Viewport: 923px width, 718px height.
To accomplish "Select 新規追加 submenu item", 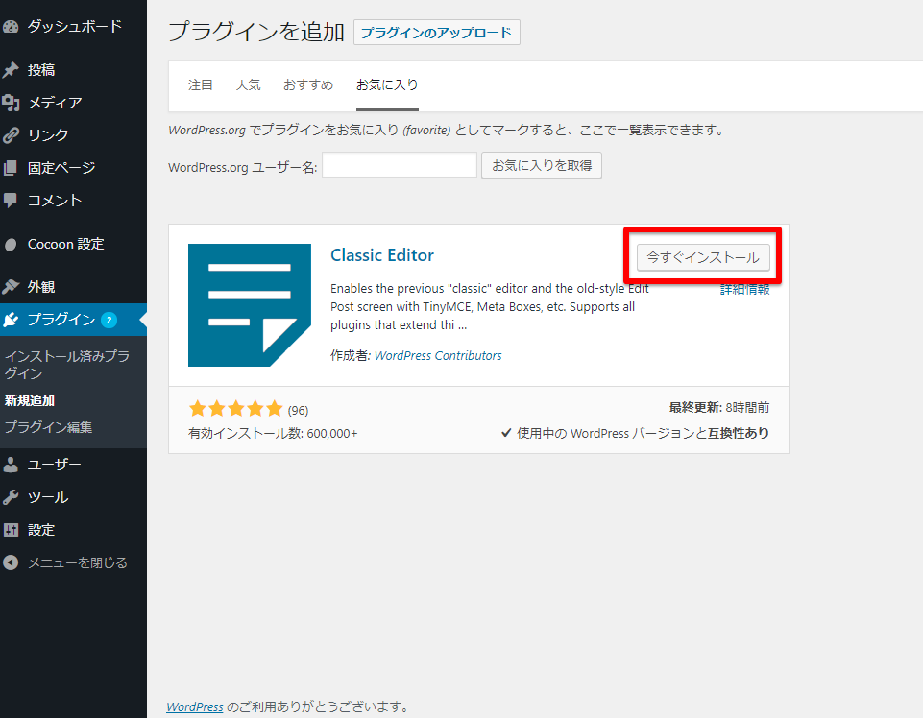I will (x=30, y=401).
